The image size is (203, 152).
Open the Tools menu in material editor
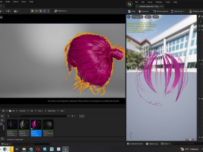[167, 2]
